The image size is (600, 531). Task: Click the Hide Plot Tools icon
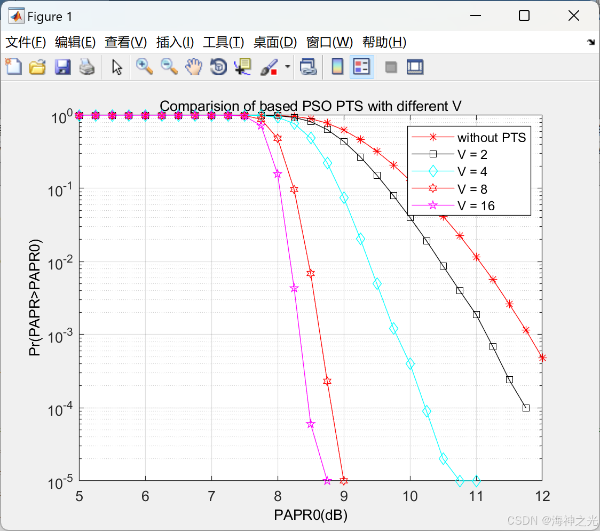[391, 67]
